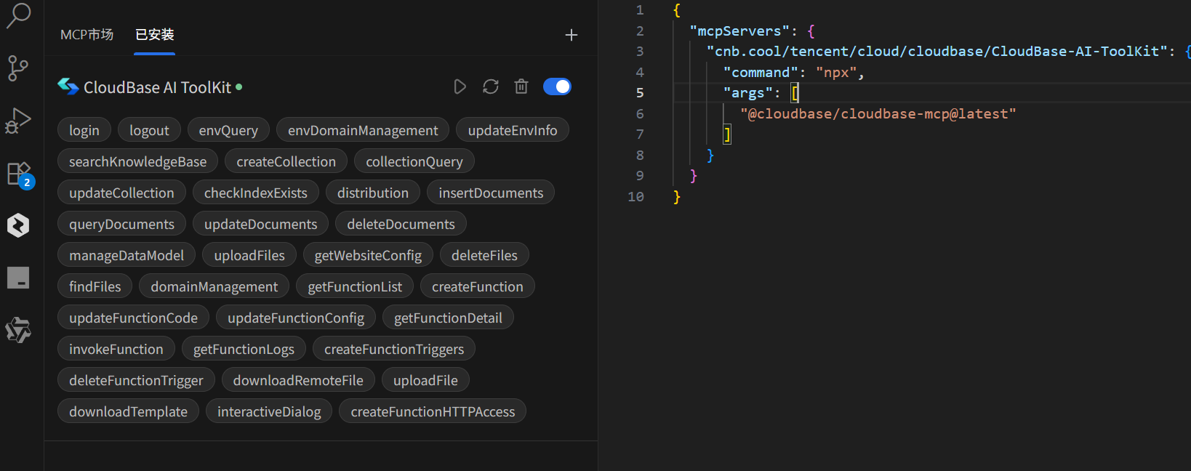Screen dimensions: 1191x471
Task: Select the login tool chip
Action: [84, 130]
